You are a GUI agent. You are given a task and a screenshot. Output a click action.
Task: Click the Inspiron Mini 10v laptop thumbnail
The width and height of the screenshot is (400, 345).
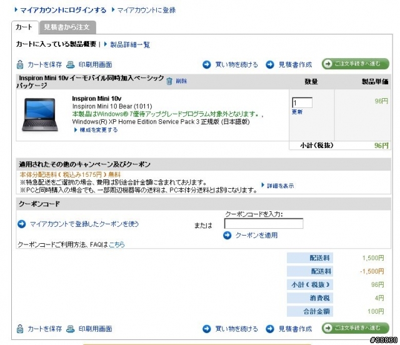click(x=40, y=114)
